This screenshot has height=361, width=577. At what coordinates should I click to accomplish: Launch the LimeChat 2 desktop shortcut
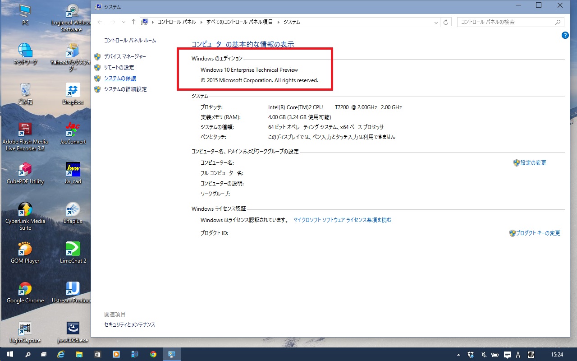[73, 252]
